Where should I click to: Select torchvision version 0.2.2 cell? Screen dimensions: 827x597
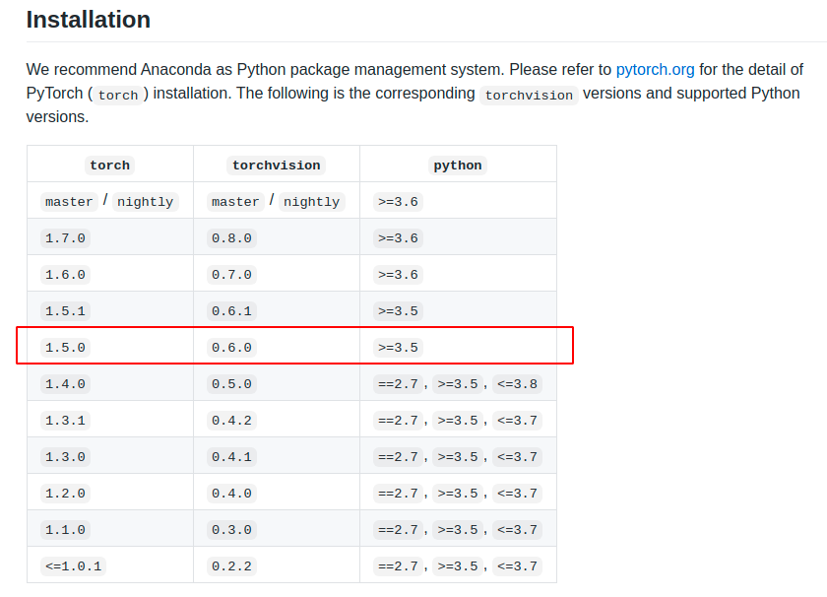231,566
